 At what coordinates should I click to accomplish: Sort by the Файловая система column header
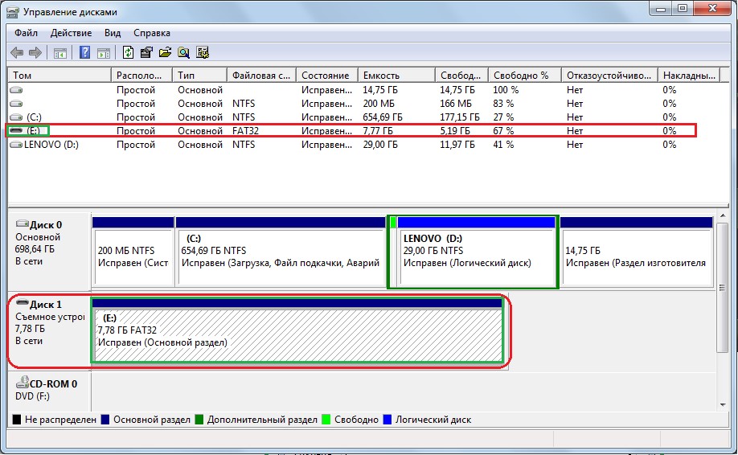pos(260,75)
